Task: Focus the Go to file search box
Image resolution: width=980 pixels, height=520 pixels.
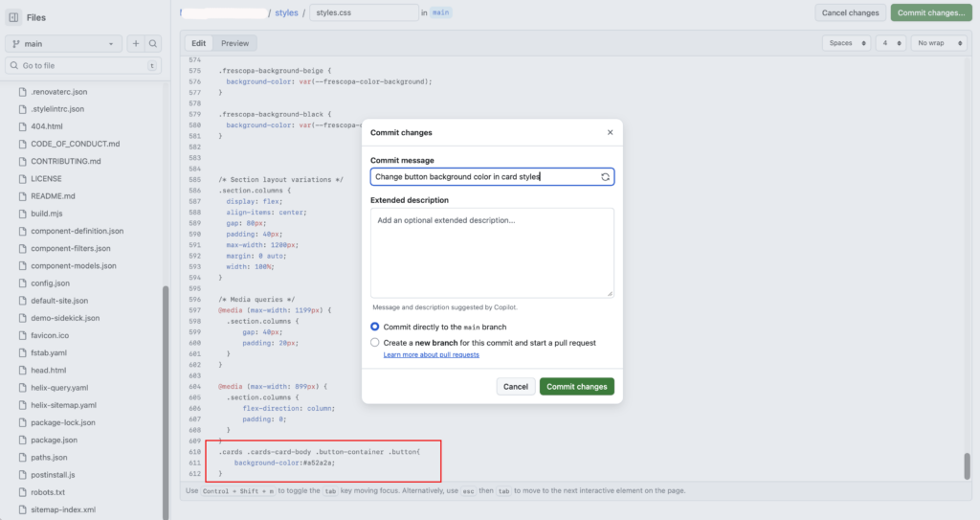Action: click(x=83, y=66)
